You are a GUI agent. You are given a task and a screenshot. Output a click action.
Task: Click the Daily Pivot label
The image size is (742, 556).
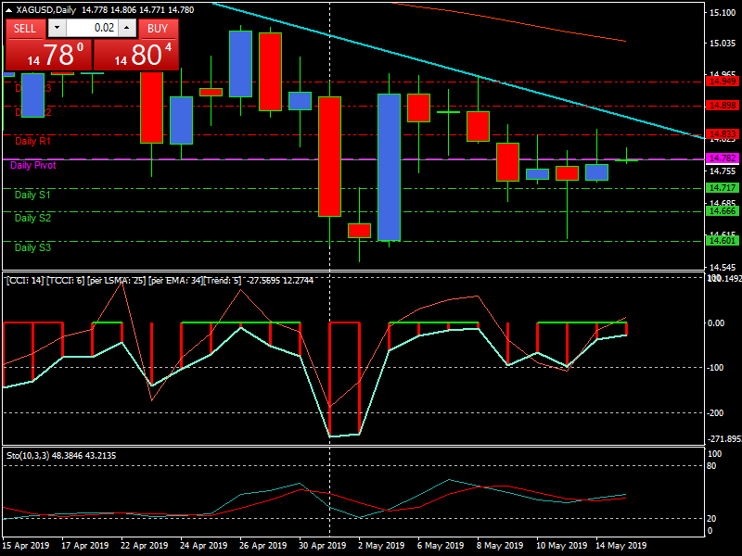tap(33, 166)
